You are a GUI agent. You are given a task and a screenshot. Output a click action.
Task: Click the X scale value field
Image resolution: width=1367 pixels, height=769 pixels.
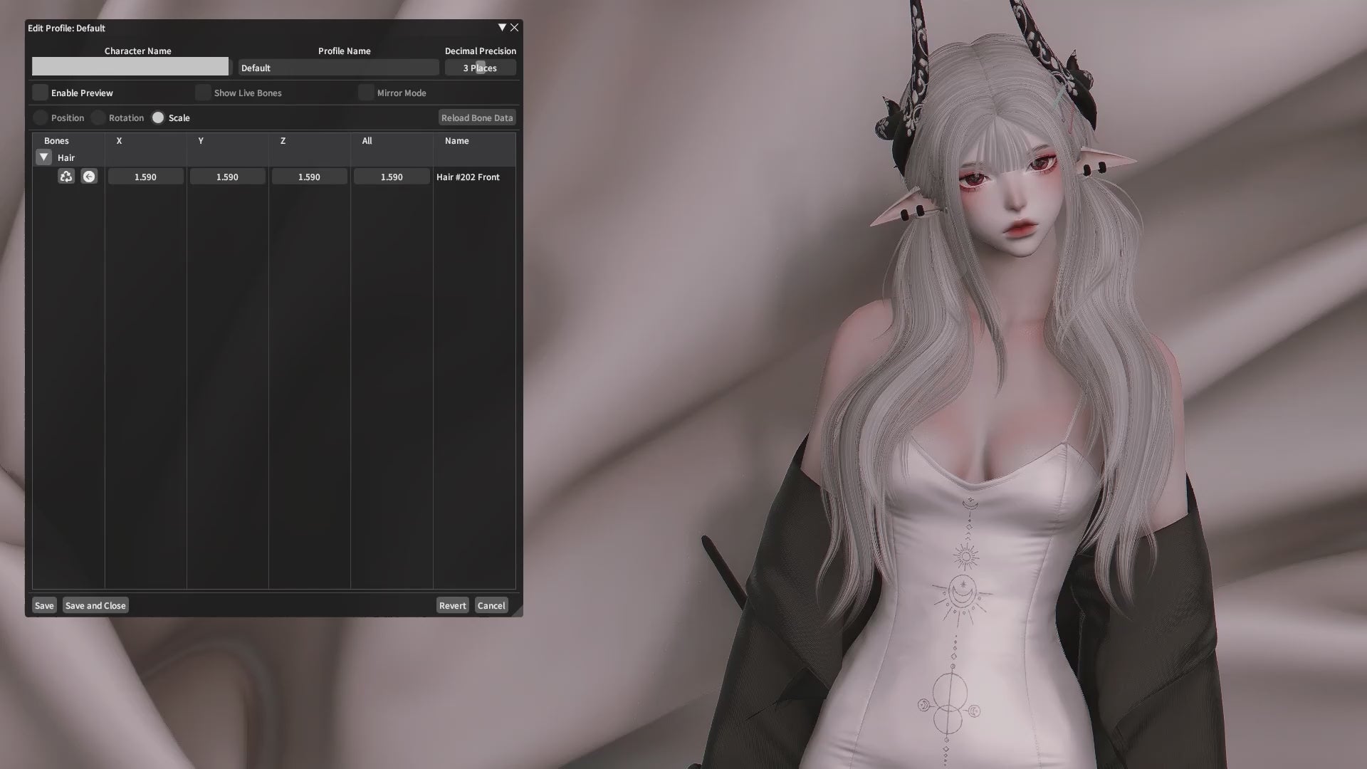click(x=145, y=177)
